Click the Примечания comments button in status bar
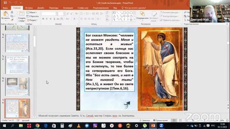230x129 pixels. pos(160,120)
